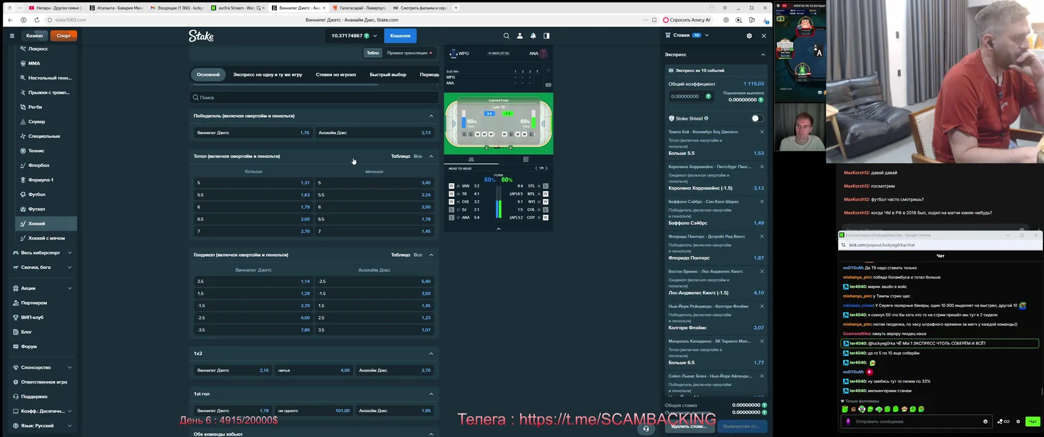Switch match widget to Прямая трансляция
The image size is (1044, 437).
410,53
